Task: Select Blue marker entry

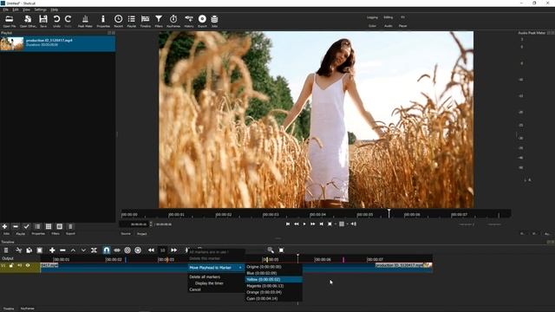Action: [x=274, y=273]
